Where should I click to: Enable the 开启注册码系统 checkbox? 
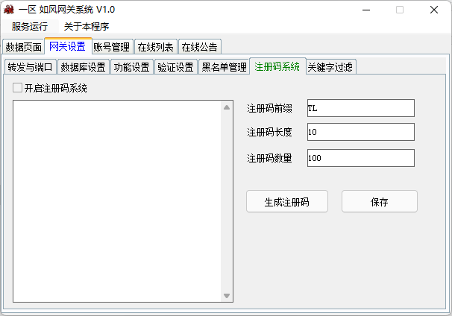pos(18,88)
